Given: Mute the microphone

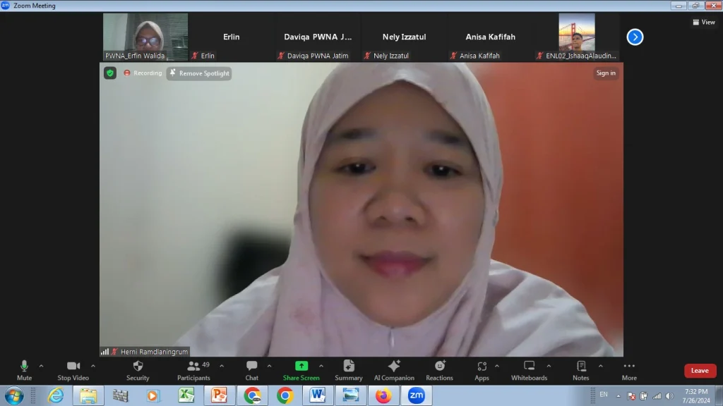Looking at the screenshot, I should tap(24, 370).
